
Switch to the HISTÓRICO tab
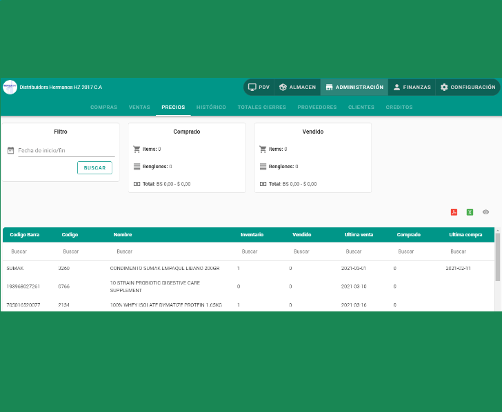pos(211,107)
